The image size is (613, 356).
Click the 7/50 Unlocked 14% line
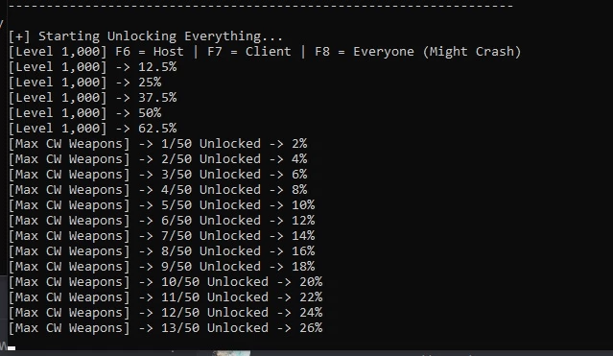point(162,236)
